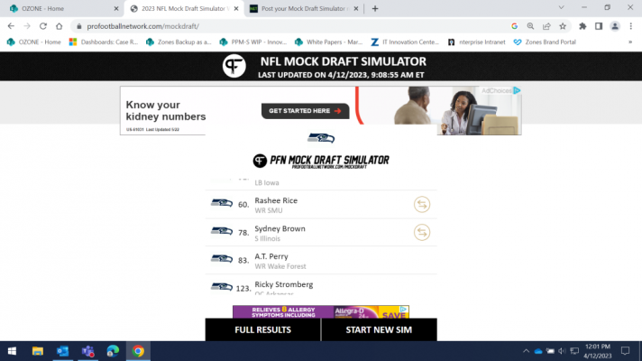Go back using the browser back arrow
The height and width of the screenshot is (361, 642).
pos(11,26)
